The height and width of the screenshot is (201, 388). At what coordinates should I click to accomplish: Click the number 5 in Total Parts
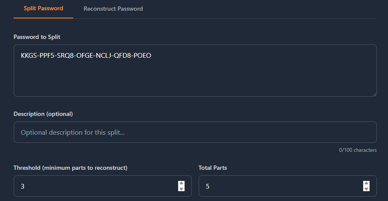click(x=207, y=186)
